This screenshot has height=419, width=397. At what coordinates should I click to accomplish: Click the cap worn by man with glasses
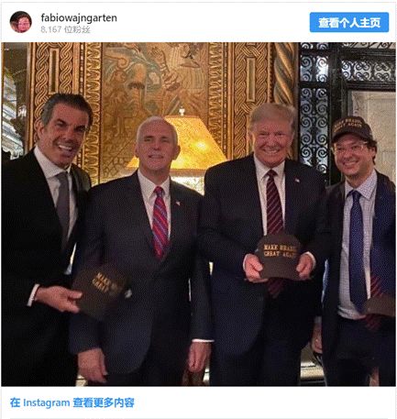click(351, 128)
